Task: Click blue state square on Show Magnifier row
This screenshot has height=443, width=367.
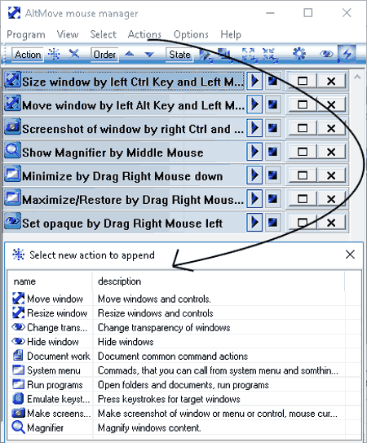Action: [272, 152]
